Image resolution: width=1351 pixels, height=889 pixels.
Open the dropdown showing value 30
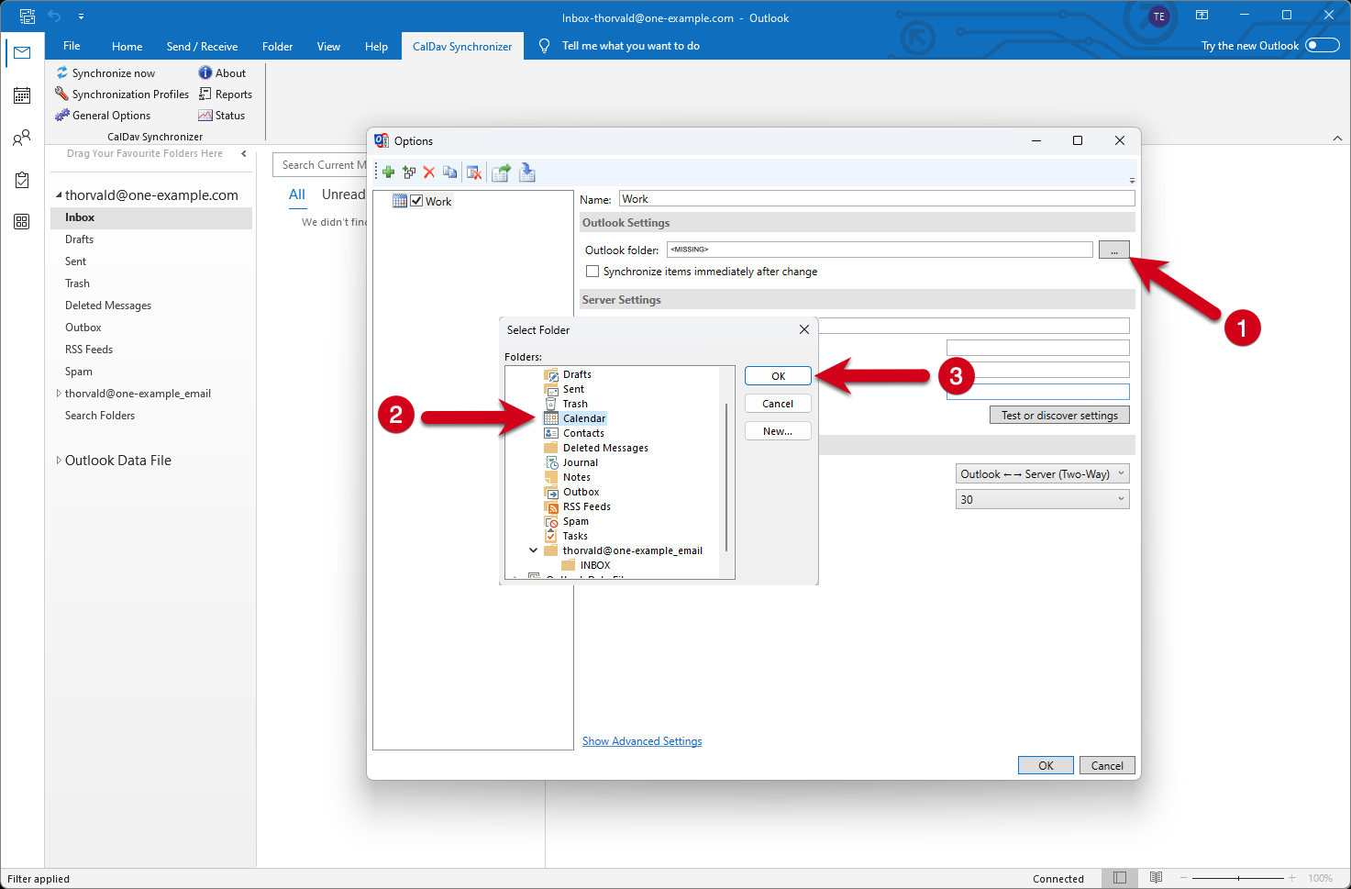coord(1042,500)
